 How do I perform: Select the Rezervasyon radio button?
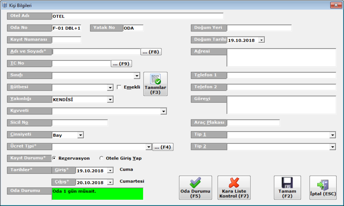54,158
